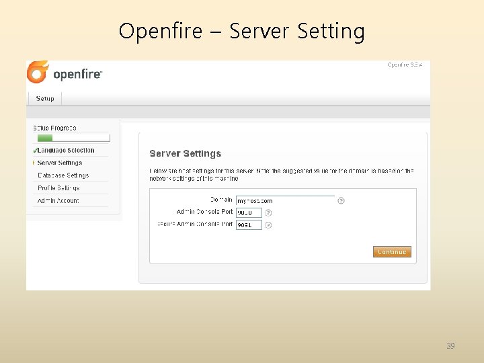The height and width of the screenshot is (363, 484).
Task: Click the Continue button
Action: (x=392, y=251)
